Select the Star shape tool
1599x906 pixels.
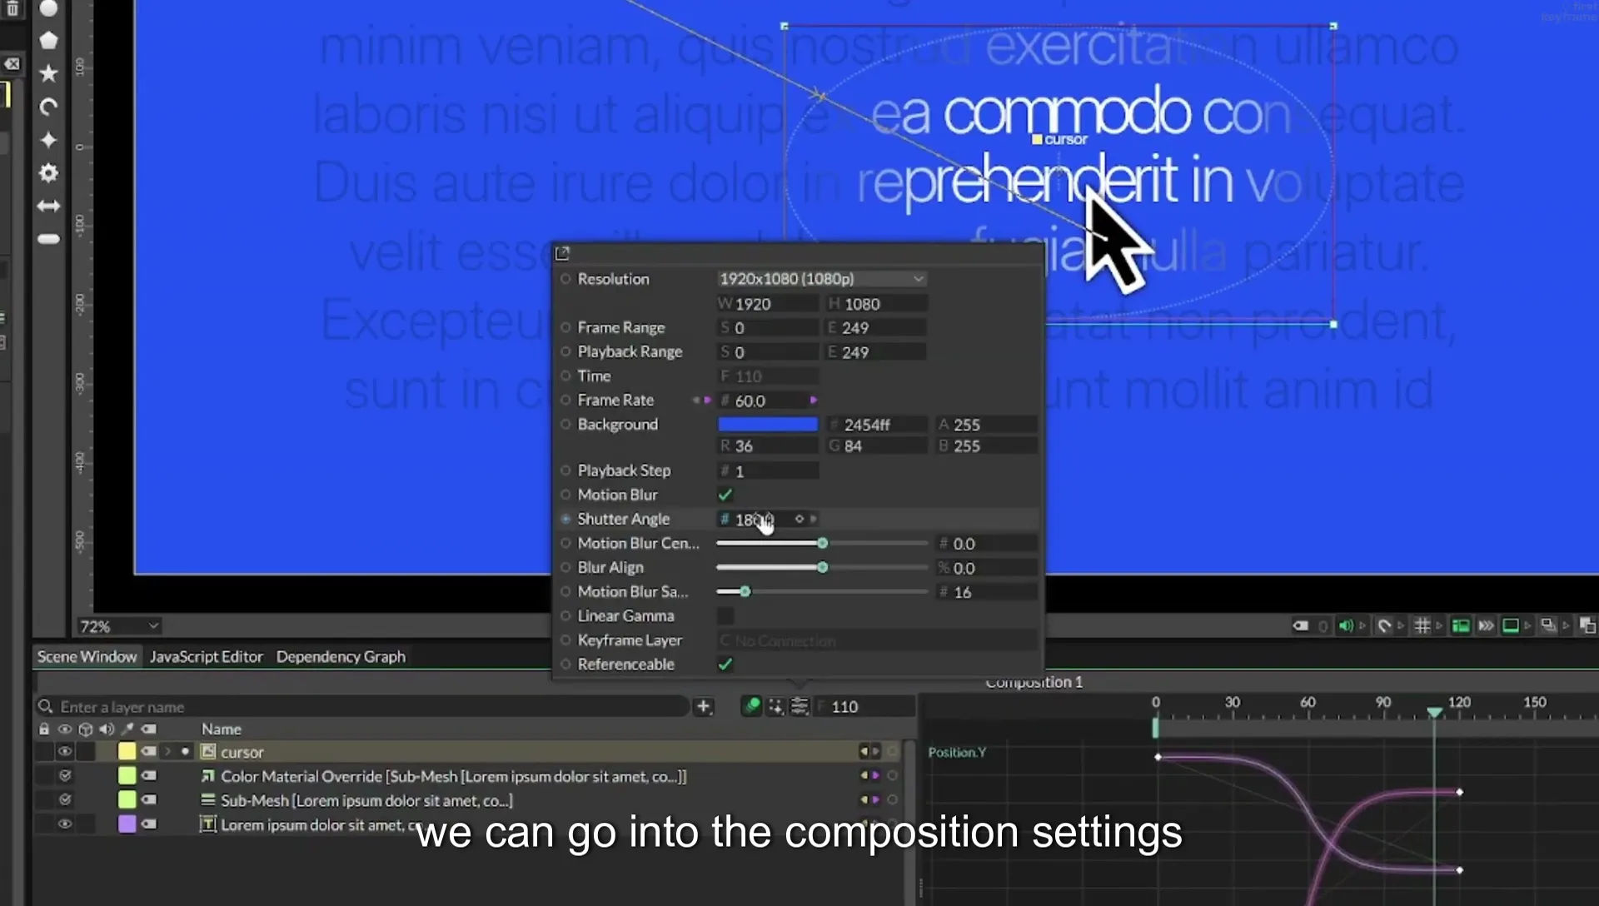tap(49, 73)
